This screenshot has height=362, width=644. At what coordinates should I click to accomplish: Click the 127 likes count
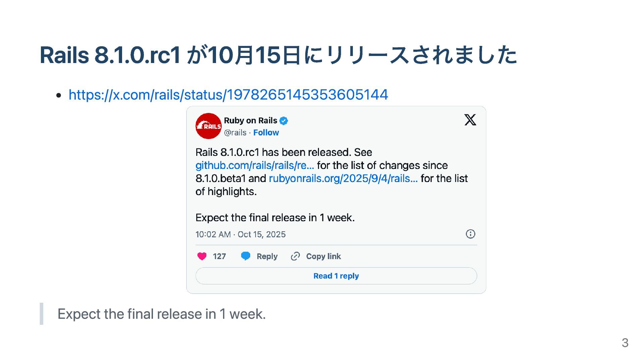pyautogui.click(x=219, y=256)
